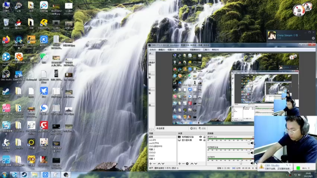Open the 腾讯QQ penguin desktop icon
Image resolution: width=317 pixels, height=178 pixels.
pos(19,24)
